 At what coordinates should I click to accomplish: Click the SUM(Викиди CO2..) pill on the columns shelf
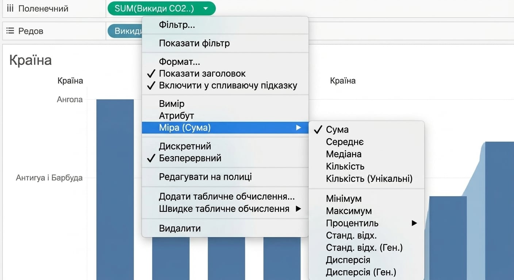coord(161,8)
